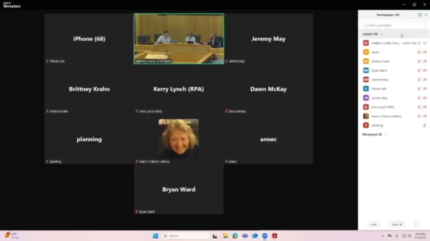430x241 pixels.
Task: Click Bryan Ward's muted microphone icon
Action: [x=419, y=71]
